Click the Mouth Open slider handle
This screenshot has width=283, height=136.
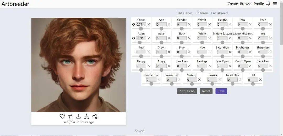243,70
